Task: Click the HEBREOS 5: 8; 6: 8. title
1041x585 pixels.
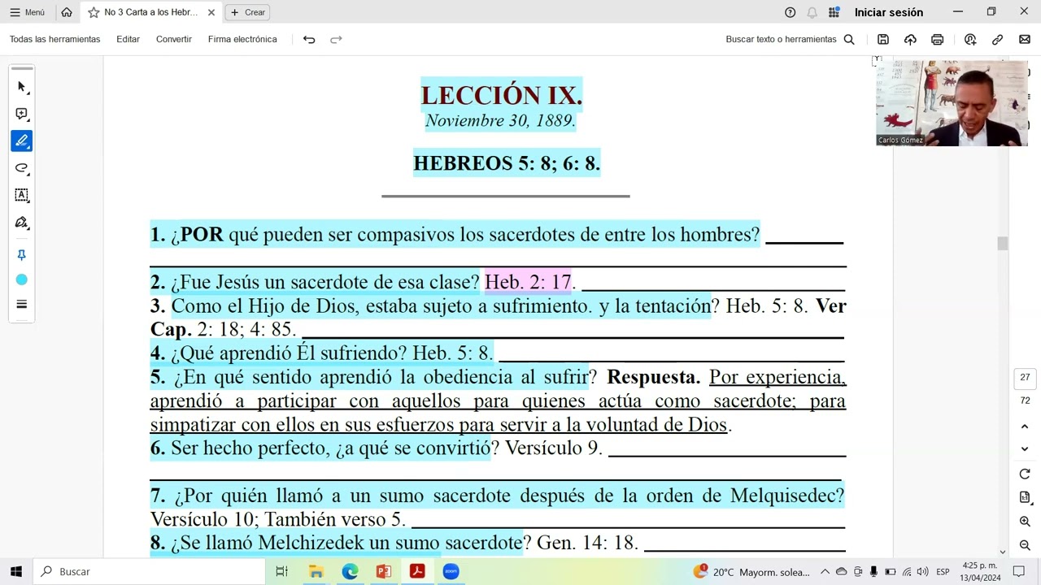Action: coord(507,163)
